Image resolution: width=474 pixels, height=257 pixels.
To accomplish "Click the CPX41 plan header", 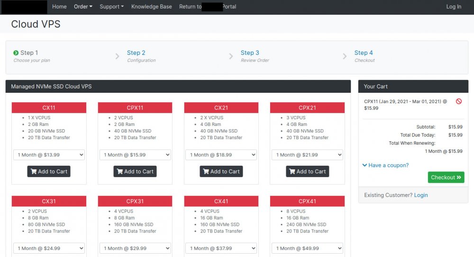I will tap(308, 201).
